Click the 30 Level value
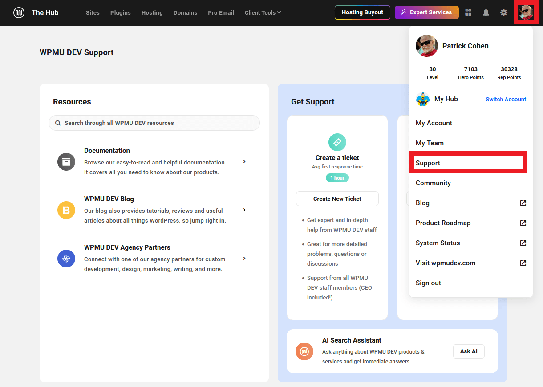The width and height of the screenshot is (543, 387). 433,69
